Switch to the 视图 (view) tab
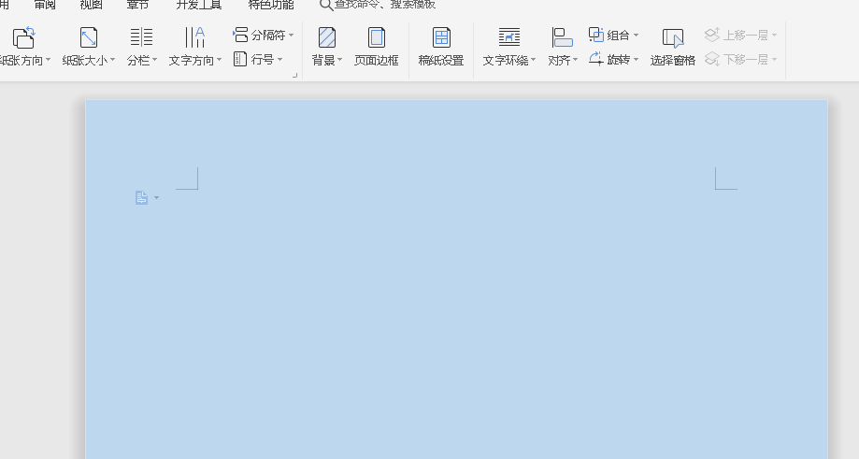Screen dimensions: 859x459 coord(91,5)
